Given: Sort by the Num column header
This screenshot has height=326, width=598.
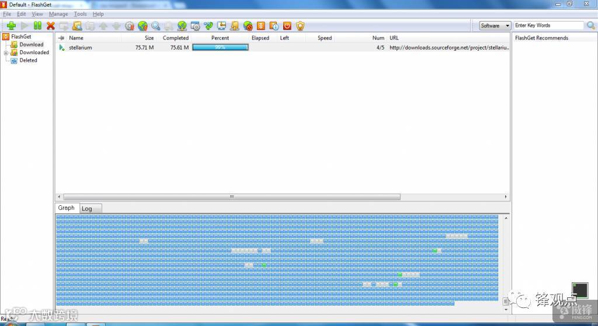Looking at the screenshot, I should tap(360, 38).
